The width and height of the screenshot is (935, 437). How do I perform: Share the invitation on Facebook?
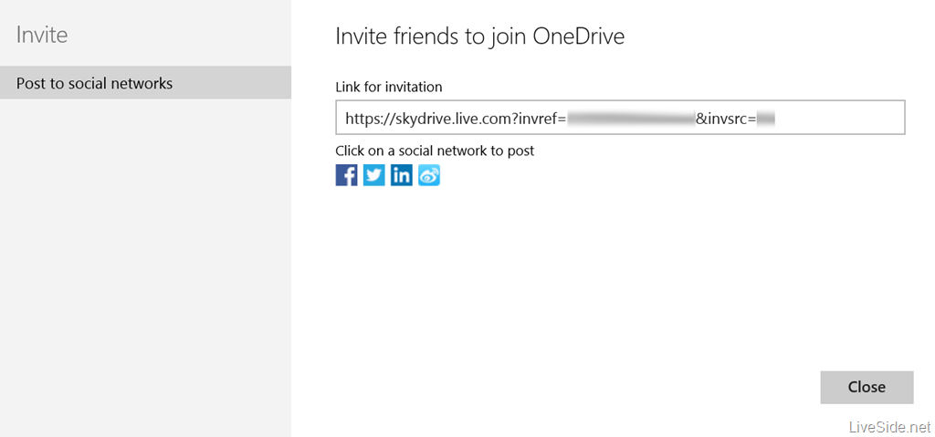[x=346, y=175]
